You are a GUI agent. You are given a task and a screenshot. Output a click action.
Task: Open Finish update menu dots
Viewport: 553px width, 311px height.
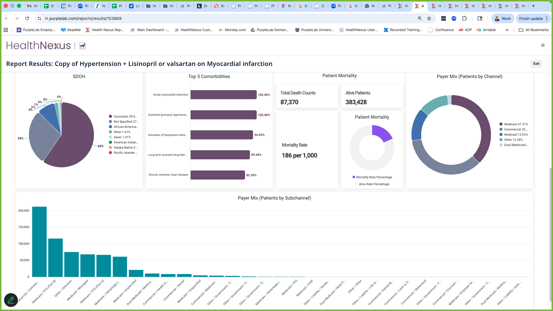click(x=547, y=18)
